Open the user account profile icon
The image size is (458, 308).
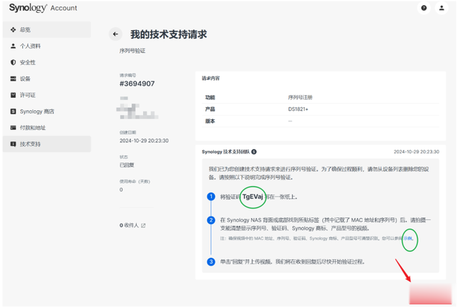pyautogui.click(x=442, y=8)
